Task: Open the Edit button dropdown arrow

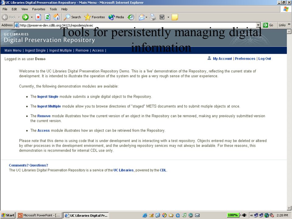Action: [168, 17]
